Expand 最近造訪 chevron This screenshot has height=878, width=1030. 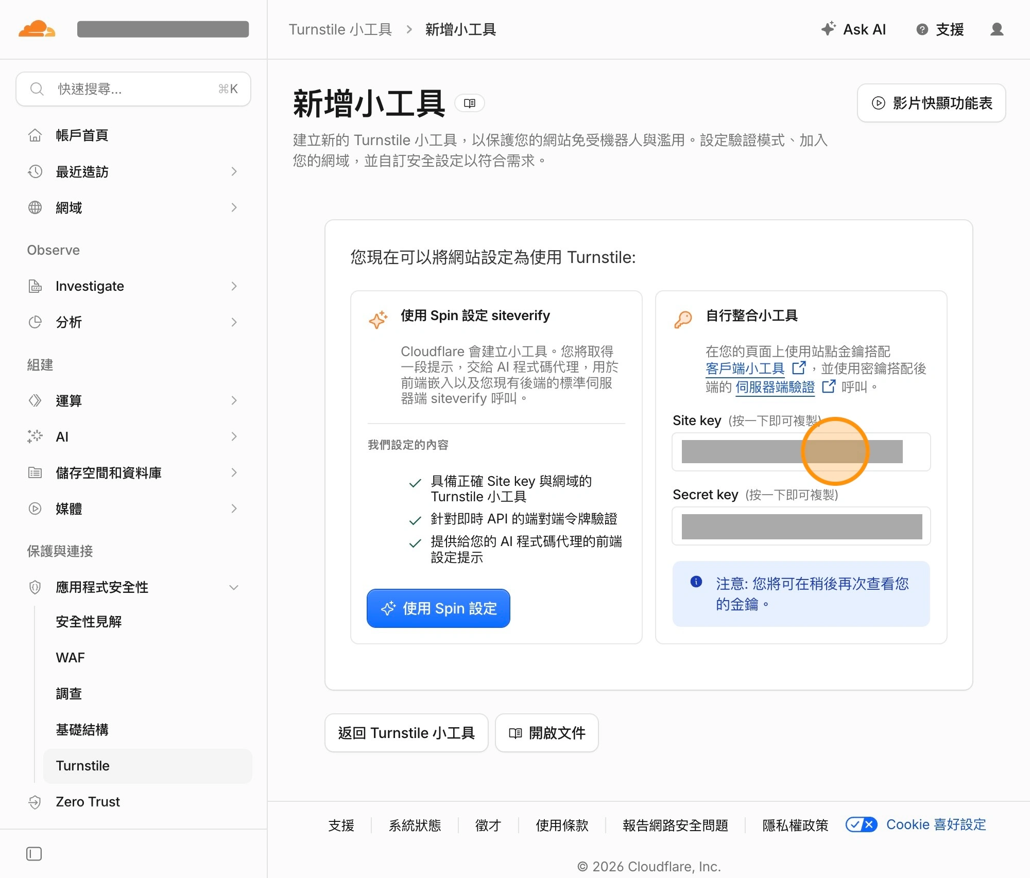234,171
